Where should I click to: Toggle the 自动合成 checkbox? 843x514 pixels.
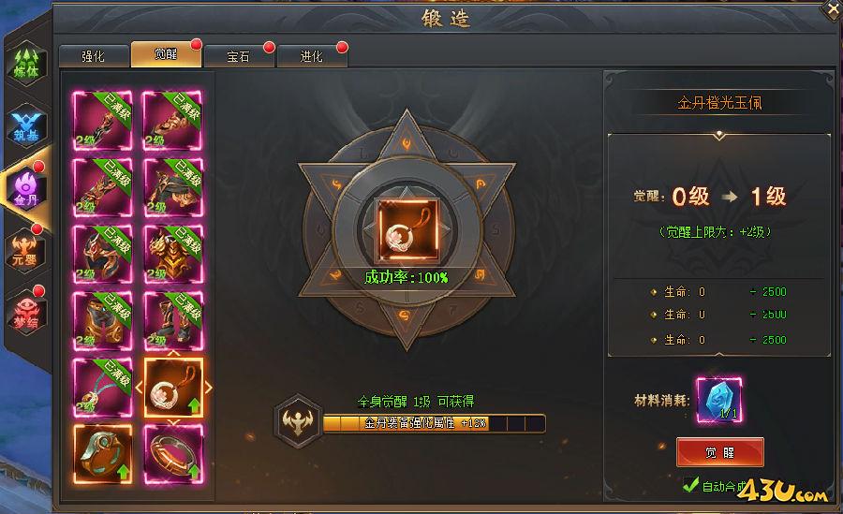click(690, 484)
